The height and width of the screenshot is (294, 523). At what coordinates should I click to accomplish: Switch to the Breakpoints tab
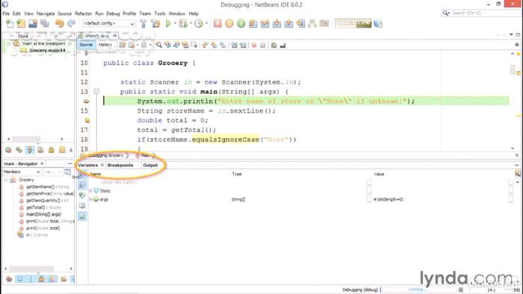pos(120,165)
